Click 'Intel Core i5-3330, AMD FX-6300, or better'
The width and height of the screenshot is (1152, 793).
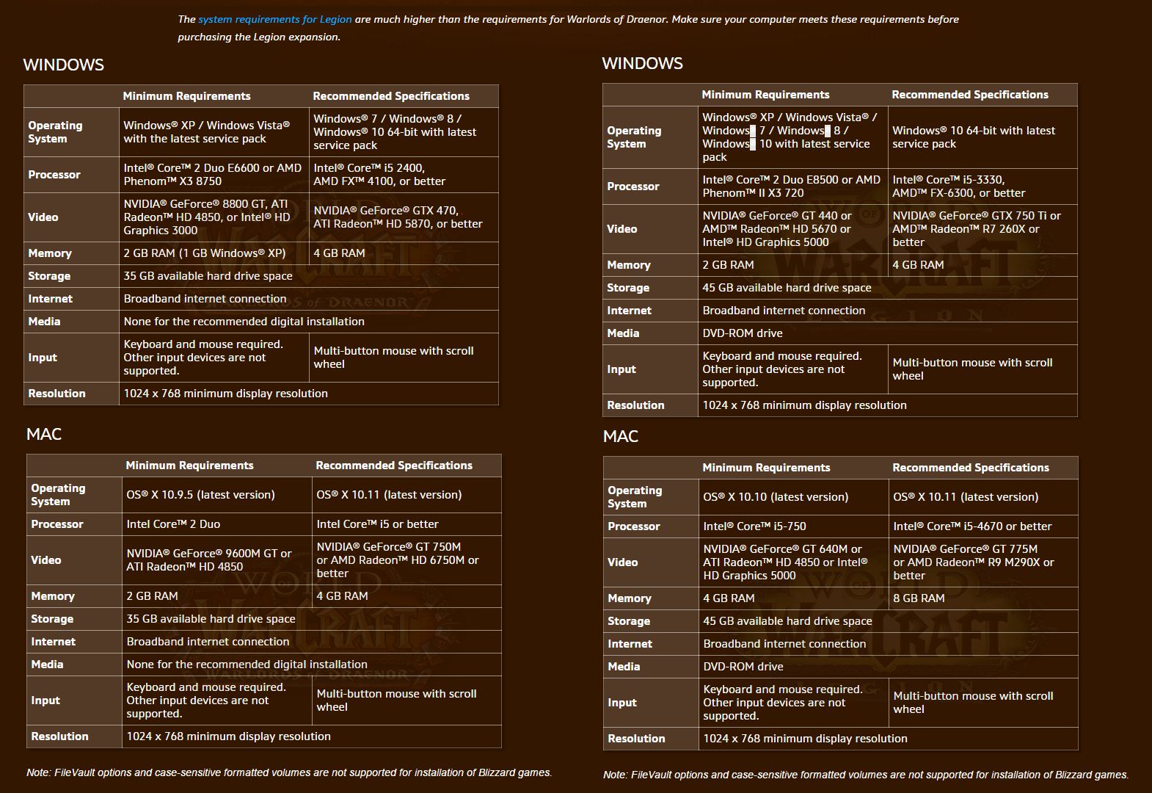983,187
